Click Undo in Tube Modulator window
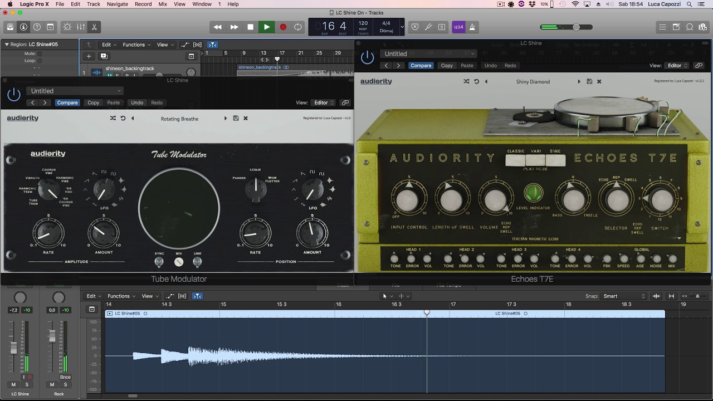The width and height of the screenshot is (713, 401). coord(137,102)
